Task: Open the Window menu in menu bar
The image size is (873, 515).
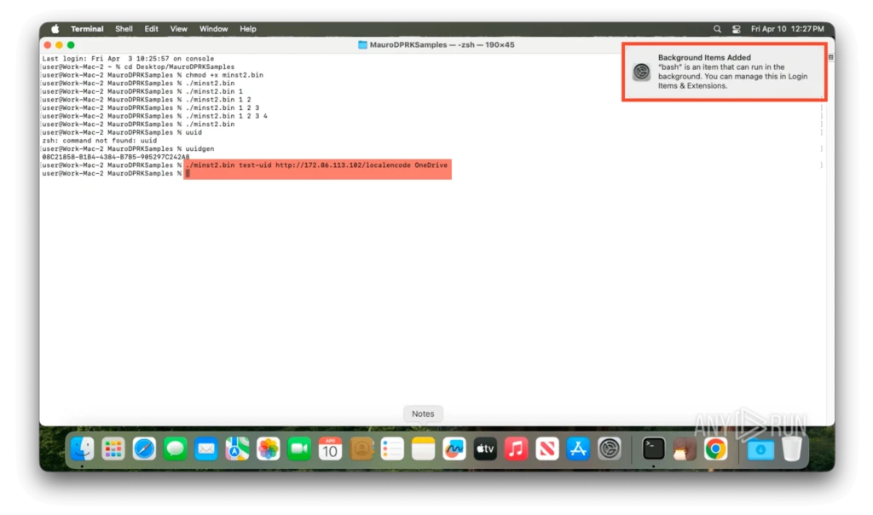Action: point(213,29)
